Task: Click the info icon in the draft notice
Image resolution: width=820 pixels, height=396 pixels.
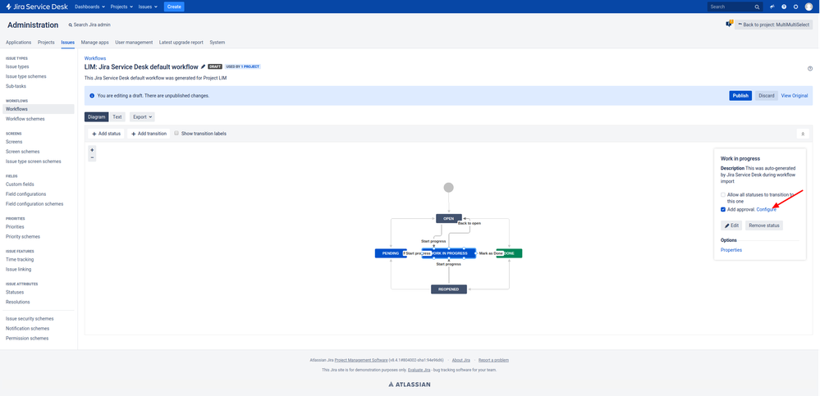Action: [92, 96]
